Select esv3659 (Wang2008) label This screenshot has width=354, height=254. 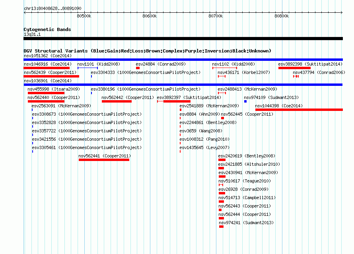click(x=201, y=131)
